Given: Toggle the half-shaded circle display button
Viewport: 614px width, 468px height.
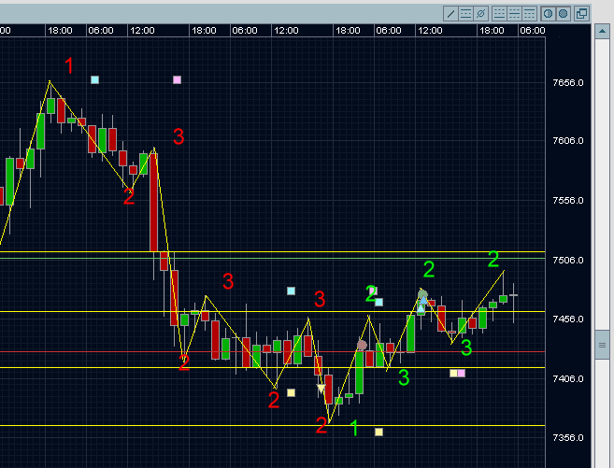Looking at the screenshot, I should (x=549, y=13).
